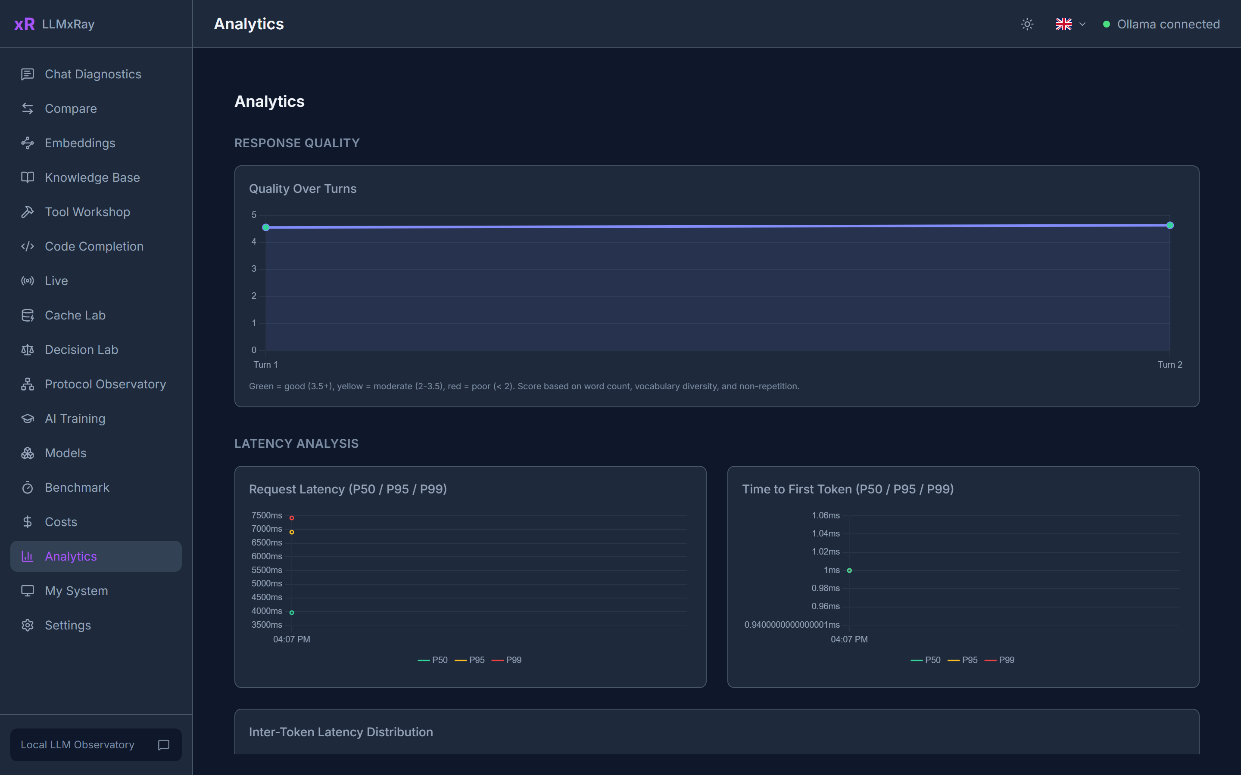Click the xR LLMxRay logo
This screenshot has height=775, width=1241.
pyautogui.click(x=54, y=24)
